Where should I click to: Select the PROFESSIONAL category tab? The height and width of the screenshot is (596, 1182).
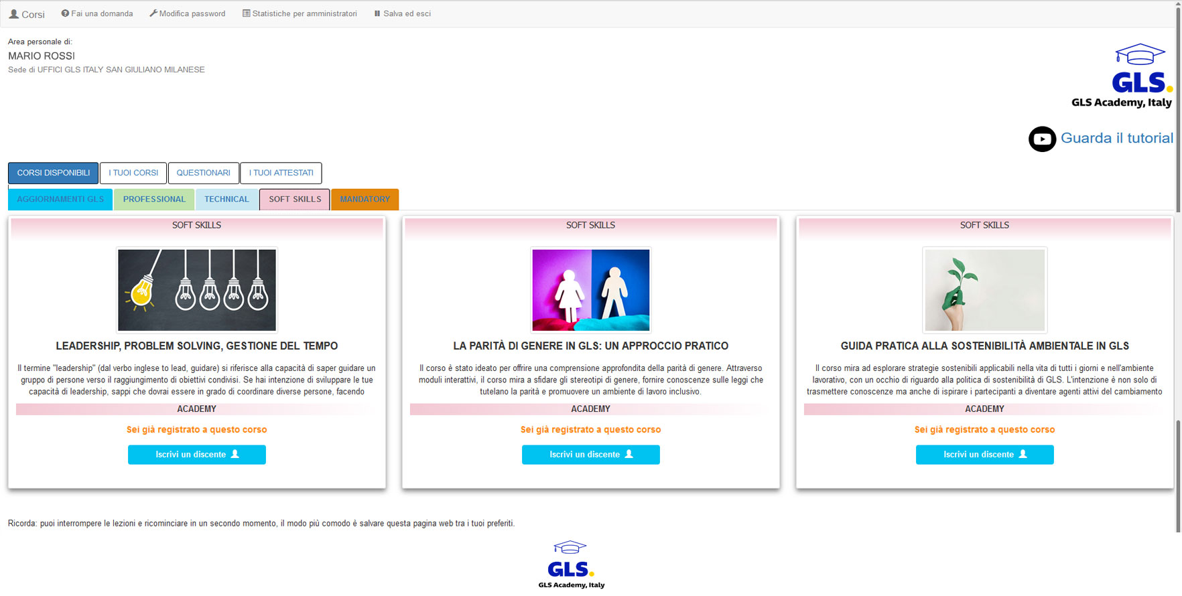[154, 200]
